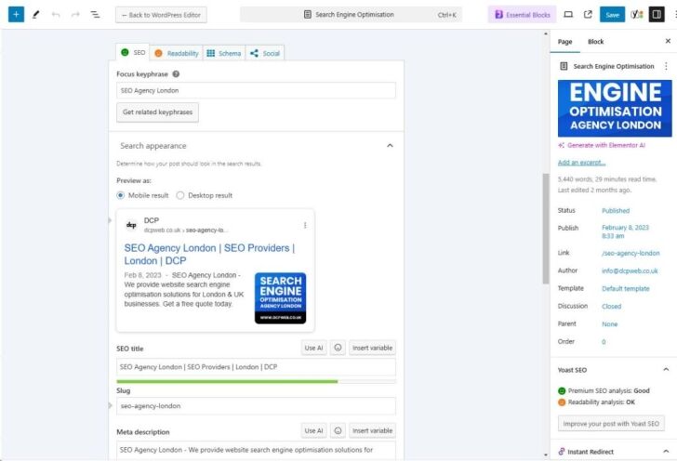Click Back to WordPress Editor button
This screenshot has width=677, height=461.
(161, 15)
